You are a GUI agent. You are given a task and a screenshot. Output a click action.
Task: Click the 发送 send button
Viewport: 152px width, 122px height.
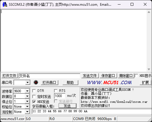pyautogui.click(x=67, y=106)
